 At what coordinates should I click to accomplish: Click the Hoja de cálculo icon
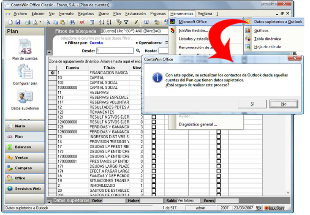point(248,47)
